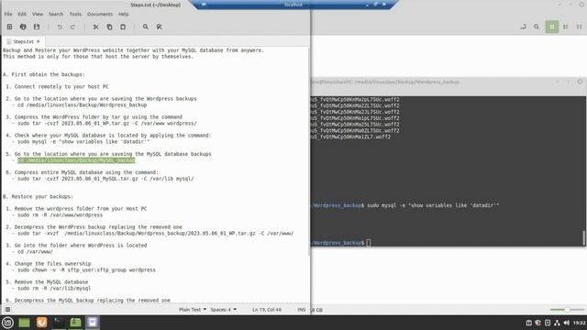Open Find and Replace tool
587x330 pixels.
pyautogui.click(x=159, y=27)
